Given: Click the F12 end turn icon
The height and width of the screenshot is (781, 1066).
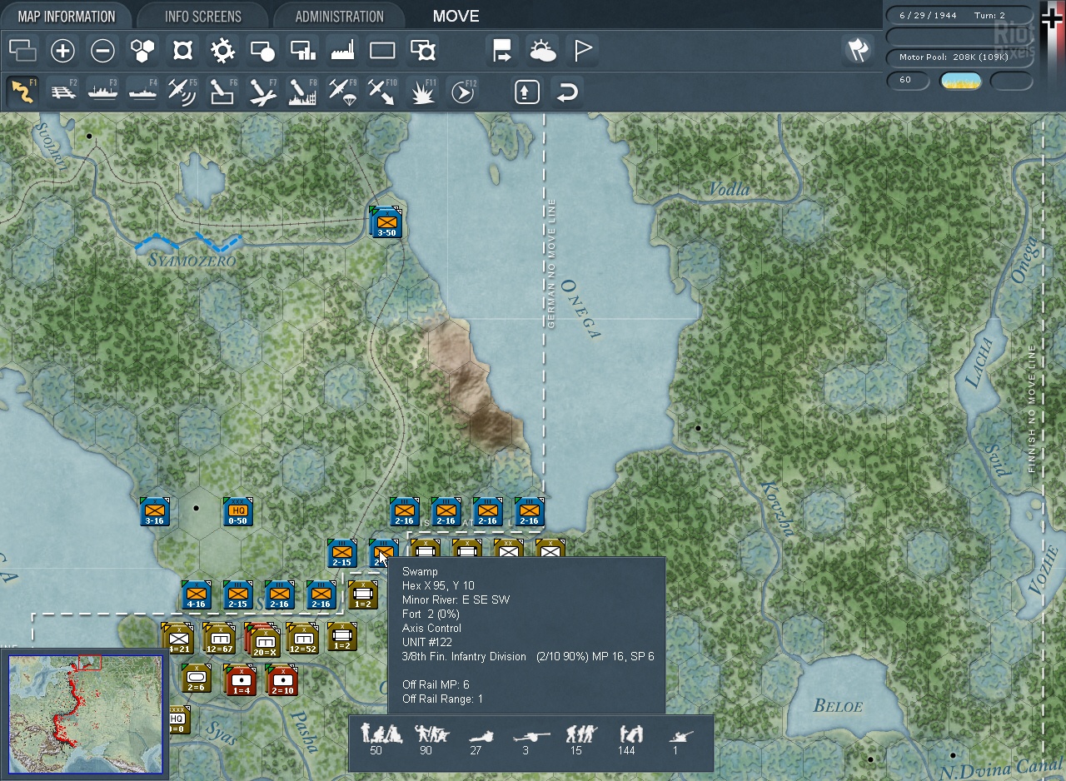Looking at the screenshot, I should 462,92.
